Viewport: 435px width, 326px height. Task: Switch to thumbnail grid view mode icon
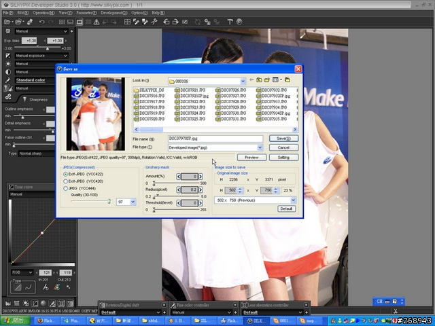(62, 22)
